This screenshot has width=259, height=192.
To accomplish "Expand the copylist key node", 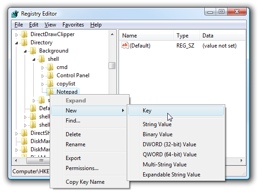I will click(42, 84).
